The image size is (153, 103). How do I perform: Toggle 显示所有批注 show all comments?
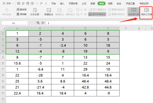click(x=97, y=14)
